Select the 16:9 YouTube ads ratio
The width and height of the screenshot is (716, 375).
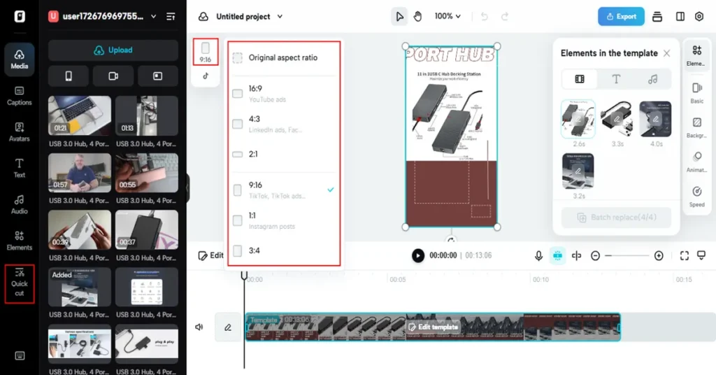(x=284, y=93)
